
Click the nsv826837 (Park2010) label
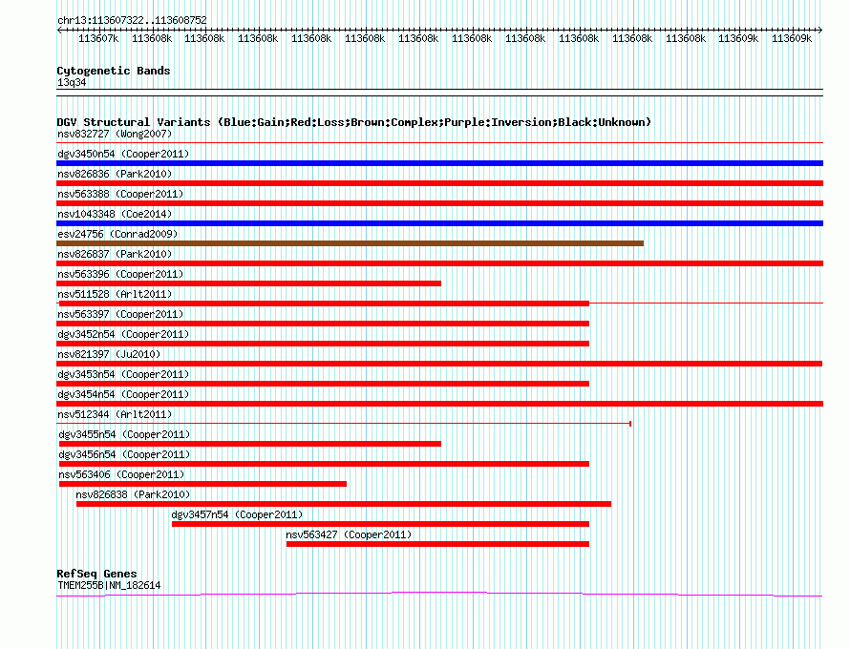(115, 254)
